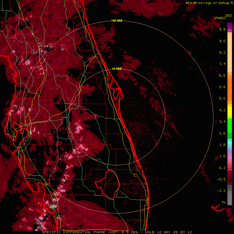Image resolution: width=234 pixels, height=234 pixels.
Task: Pick the purple swatch atop the color bar
Action: (x=230, y=26)
